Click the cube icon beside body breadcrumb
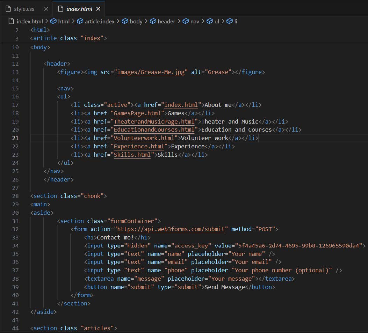 125,21
